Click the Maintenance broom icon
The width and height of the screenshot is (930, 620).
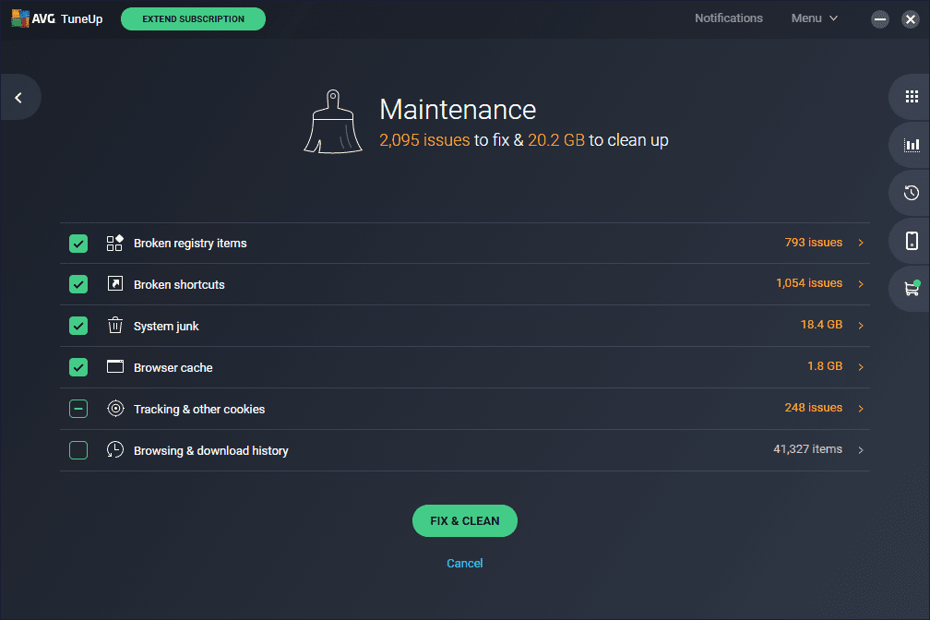pos(333,122)
